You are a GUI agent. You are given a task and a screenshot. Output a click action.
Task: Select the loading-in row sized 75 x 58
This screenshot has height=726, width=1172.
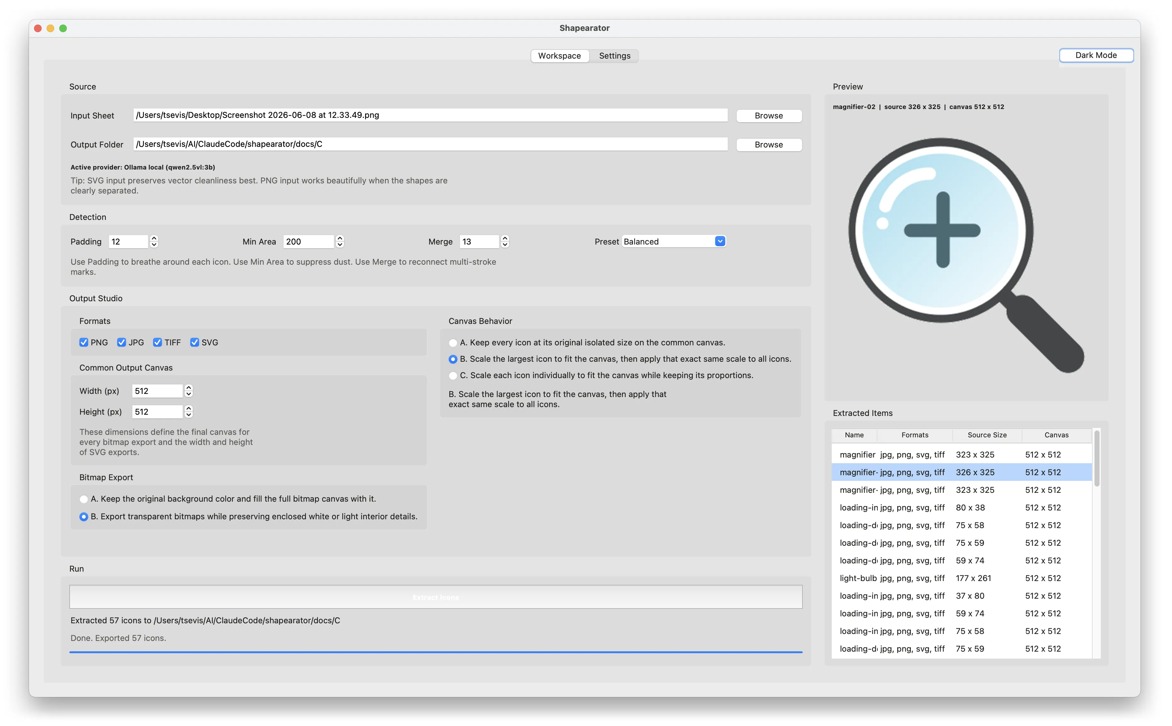[961, 631]
